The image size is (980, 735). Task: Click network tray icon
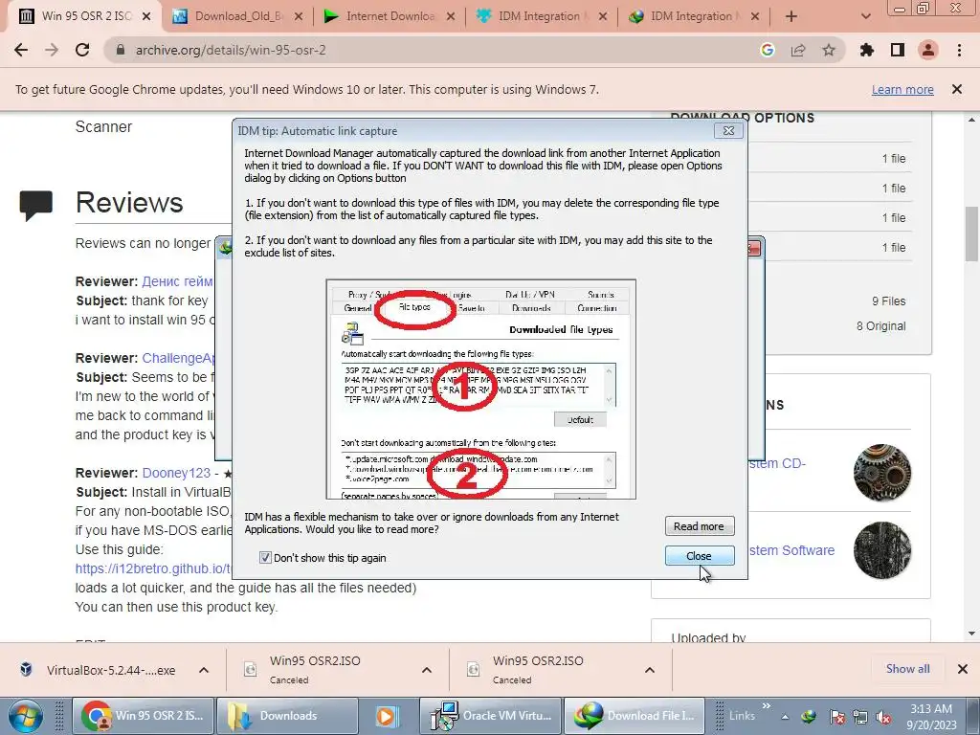860,717
